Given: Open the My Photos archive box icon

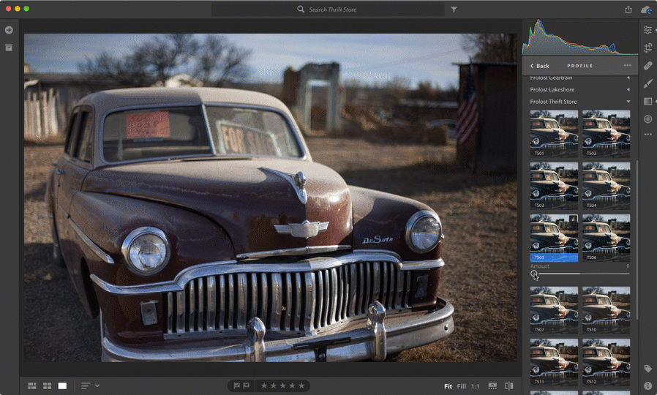Looking at the screenshot, I should [x=9, y=48].
